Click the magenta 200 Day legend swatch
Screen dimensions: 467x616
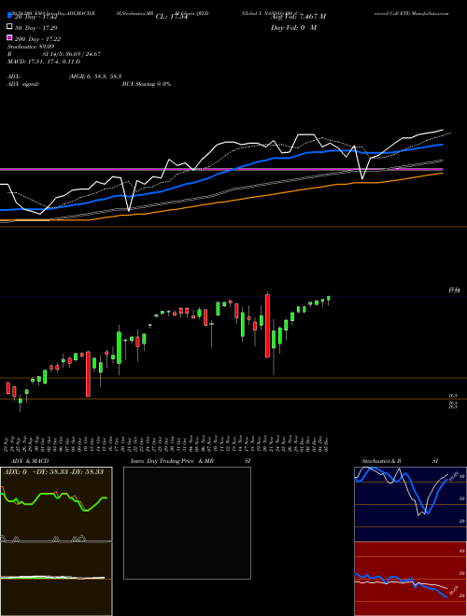coord(9,37)
